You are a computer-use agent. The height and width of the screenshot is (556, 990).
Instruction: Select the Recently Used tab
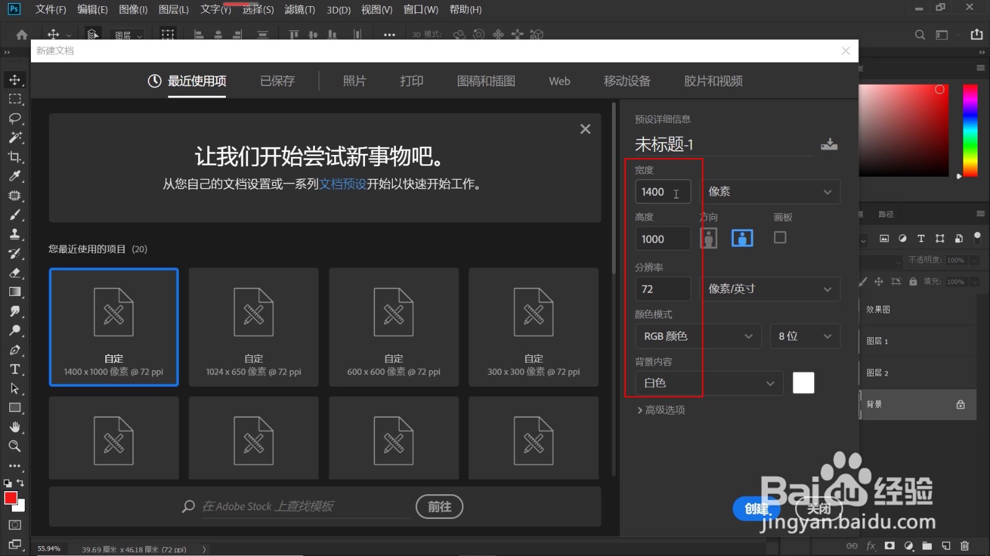[187, 81]
